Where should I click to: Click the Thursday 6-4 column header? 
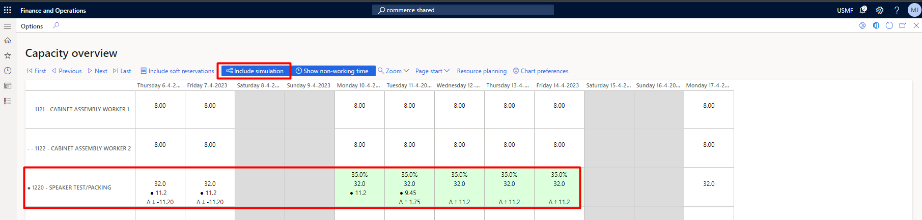[x=159, y=85]
